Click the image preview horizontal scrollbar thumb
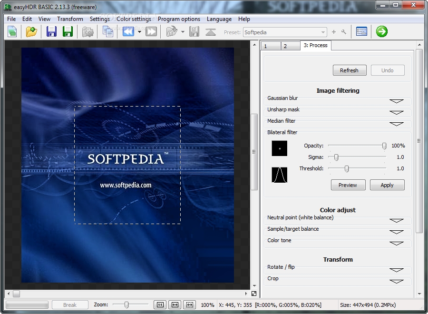 [16, 294]
